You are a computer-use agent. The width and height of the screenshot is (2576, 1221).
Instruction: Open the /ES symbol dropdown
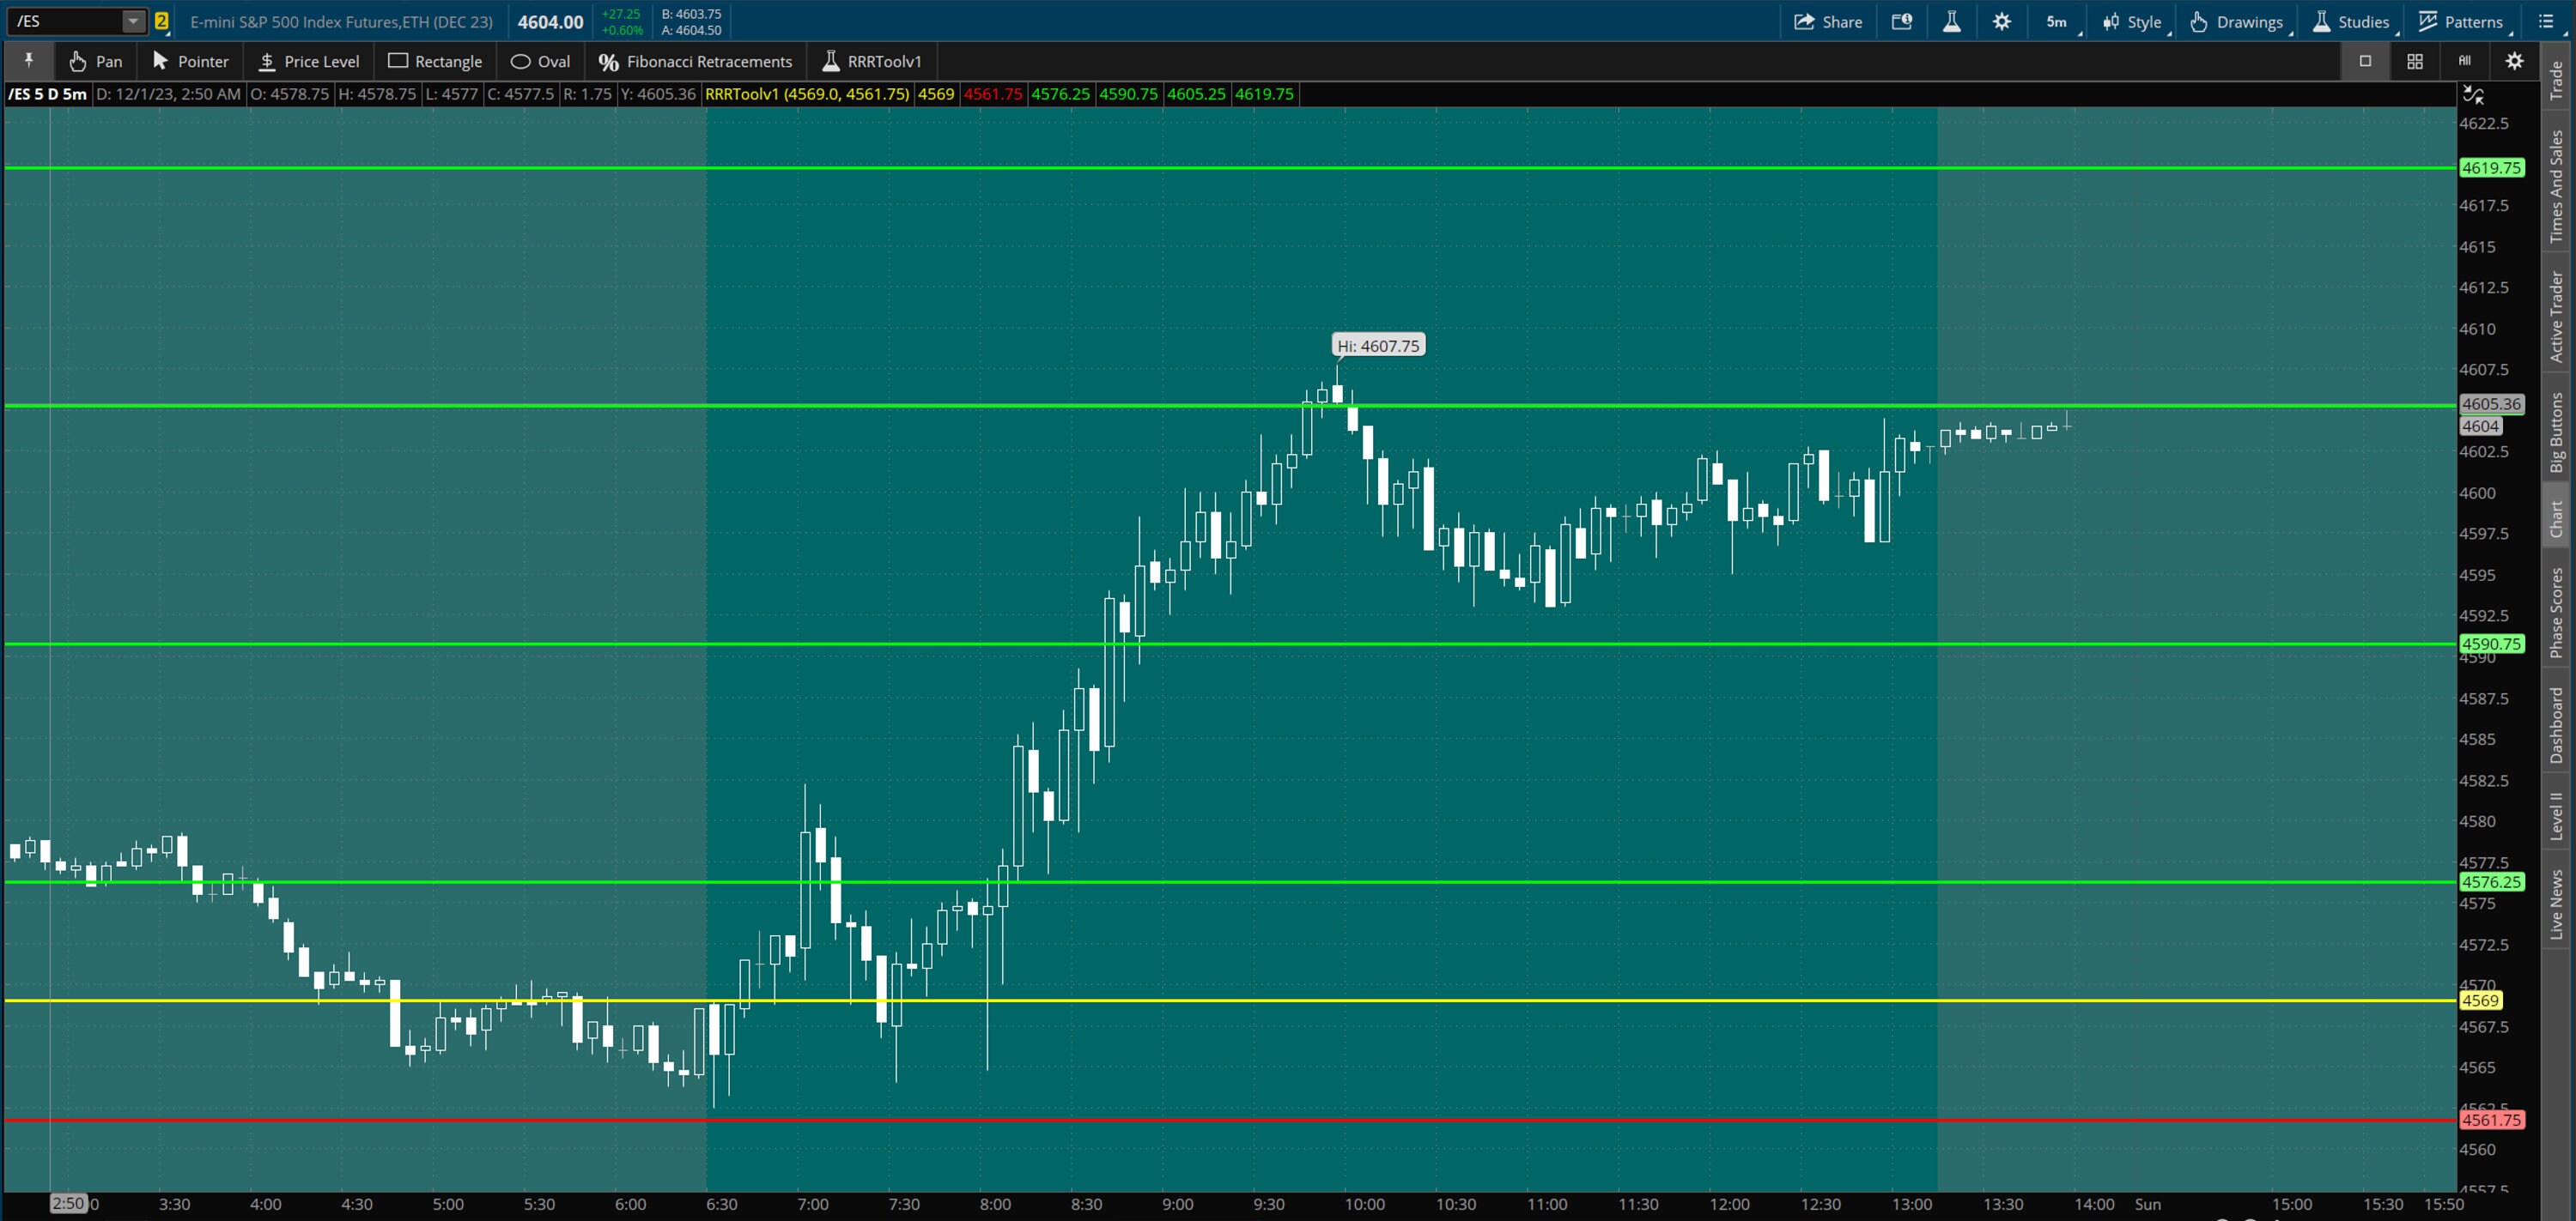(x=131, y=20)
